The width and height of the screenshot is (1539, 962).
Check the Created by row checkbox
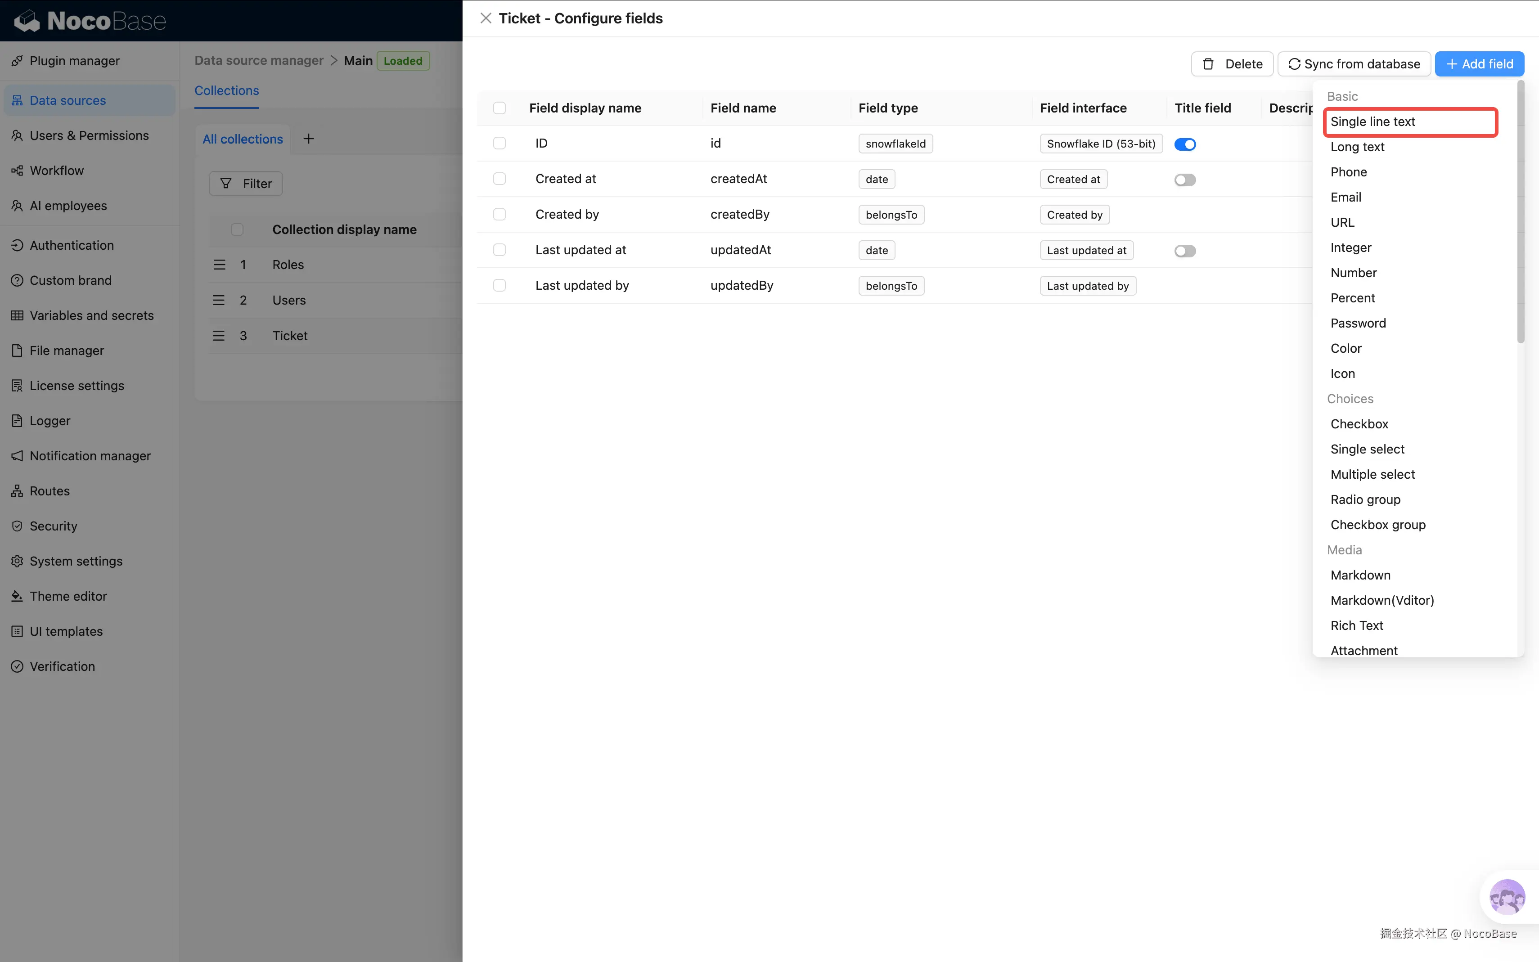pyautogui.click(x=499, y=215)
